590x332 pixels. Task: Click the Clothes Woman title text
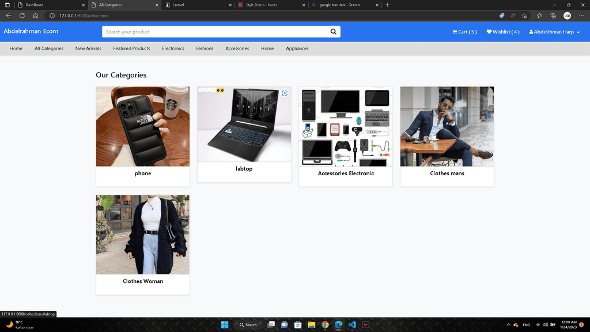click(143, 281)
